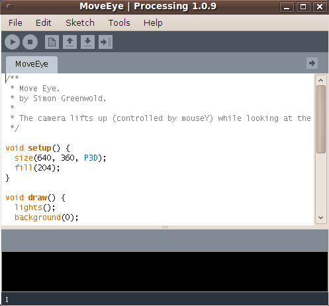Open a sketch with the up-arrow icon
This screenshot has height=306, width=329.
pos(70,42)
